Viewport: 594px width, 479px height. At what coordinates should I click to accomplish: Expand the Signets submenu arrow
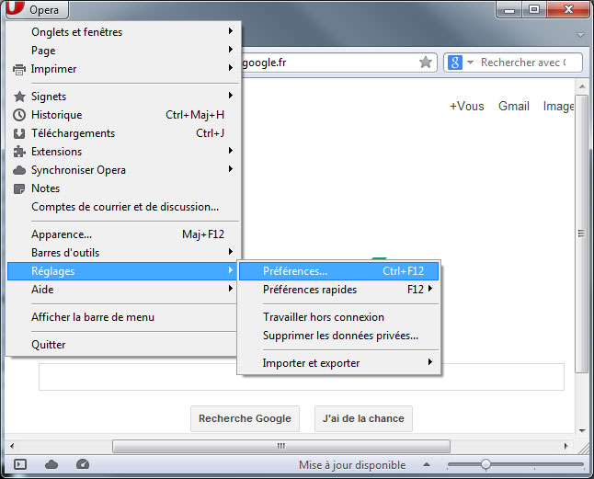[230, 96]
